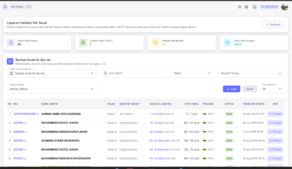Click the name AHMAD AMRU DZULKARNAIN
The height and width of the screenshot is (169, 292).
pos(61,114)
